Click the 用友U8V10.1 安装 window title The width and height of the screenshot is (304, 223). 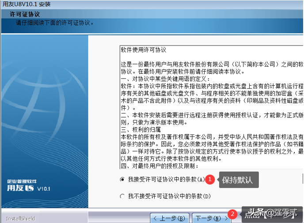pos(27,4)
